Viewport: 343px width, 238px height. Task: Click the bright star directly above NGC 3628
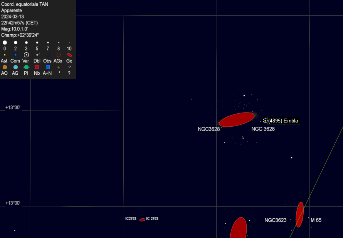244,96
